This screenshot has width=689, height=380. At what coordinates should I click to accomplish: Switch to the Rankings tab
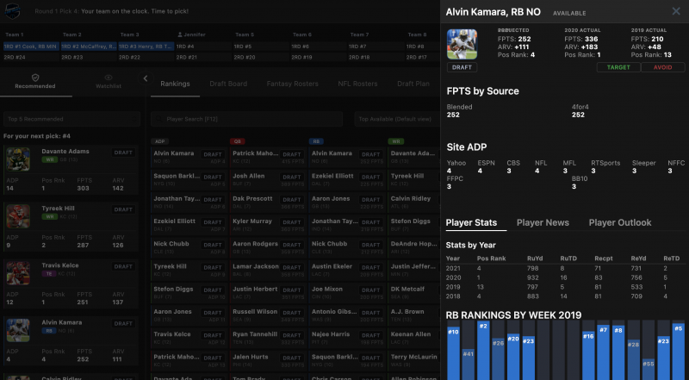click(175, 84)
